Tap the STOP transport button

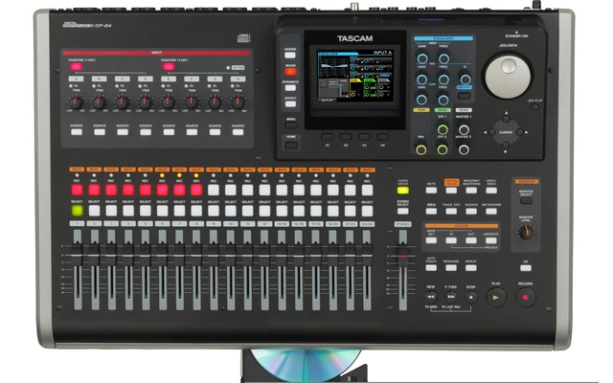click(470, 297)
